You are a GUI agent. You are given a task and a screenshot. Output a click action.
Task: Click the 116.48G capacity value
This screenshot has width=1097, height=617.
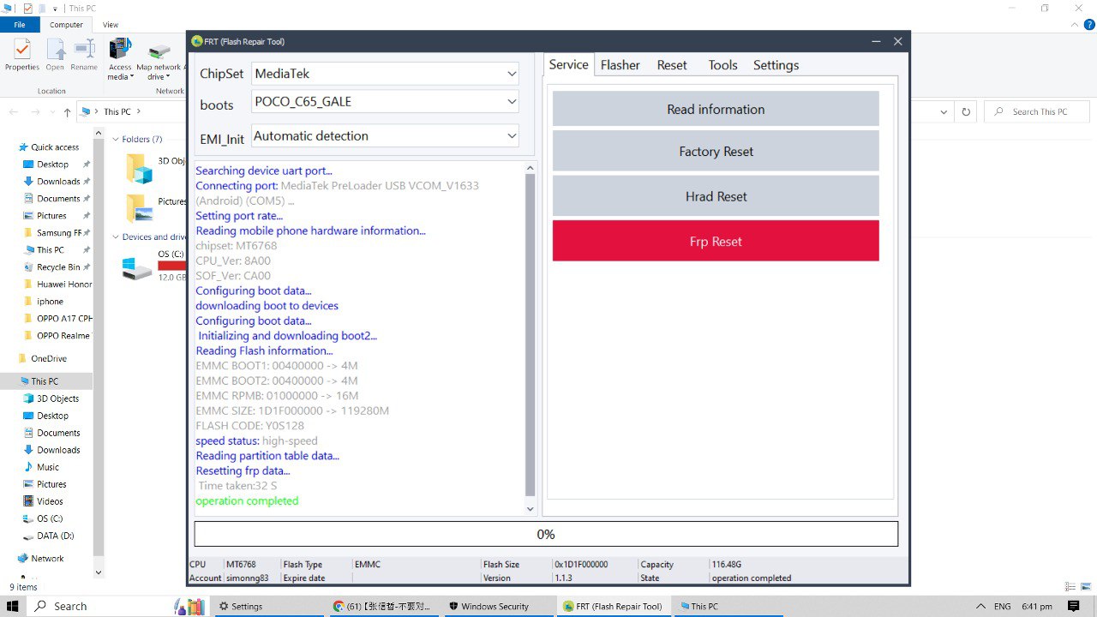[727, 565]
